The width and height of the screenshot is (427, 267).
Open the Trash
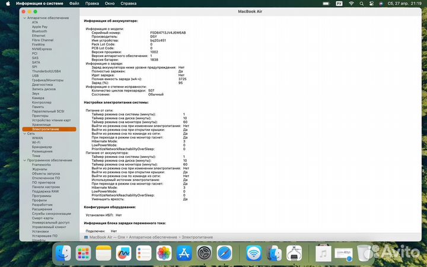tap(364, 253)
